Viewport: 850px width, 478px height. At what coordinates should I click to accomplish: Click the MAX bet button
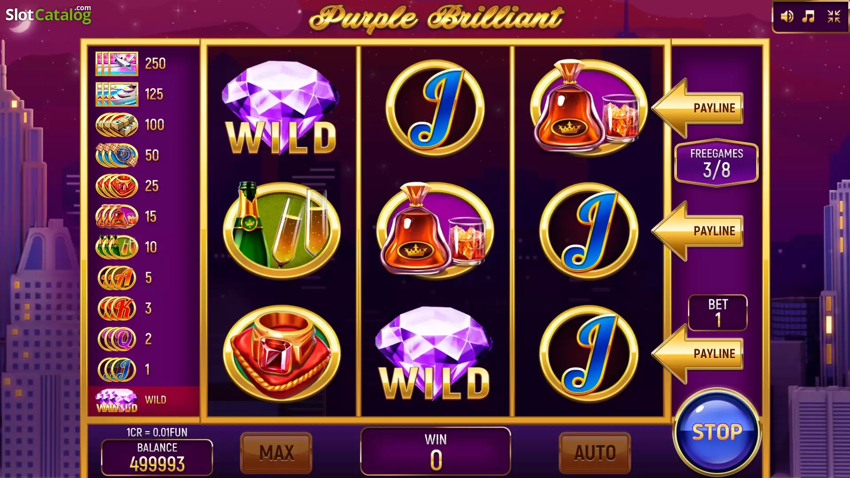[276, 453]
